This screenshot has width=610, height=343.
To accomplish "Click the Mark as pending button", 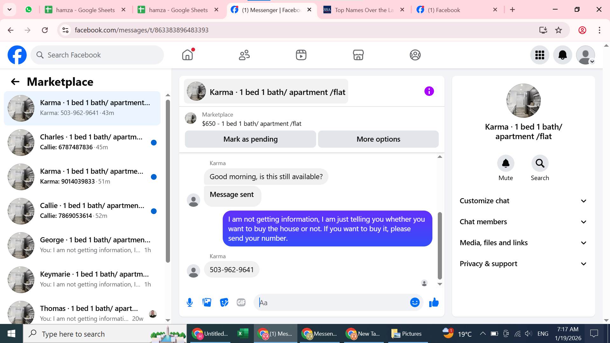I will [250, 139].
